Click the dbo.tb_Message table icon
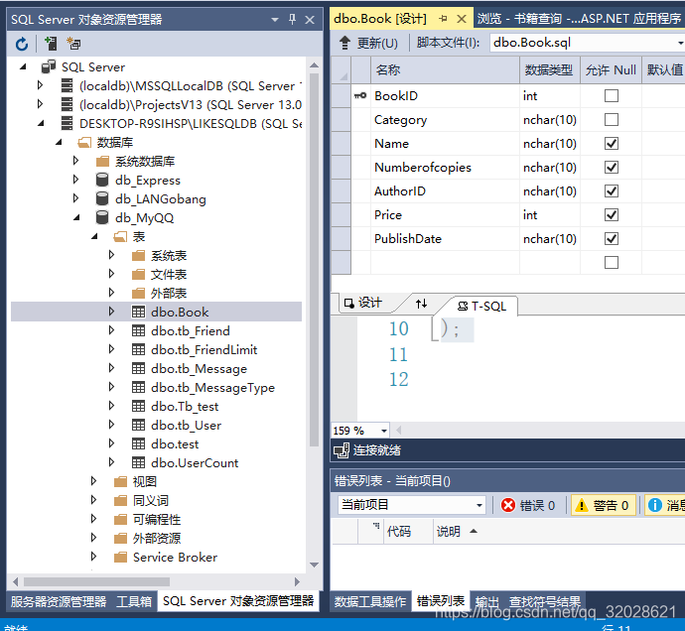The width and height of the screenshot is (685, 631). click(x=138, y=368)
